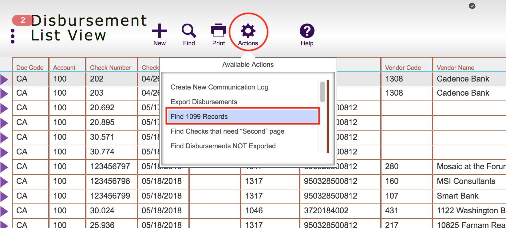Sort by Account column header

click(x=64, y=68)
